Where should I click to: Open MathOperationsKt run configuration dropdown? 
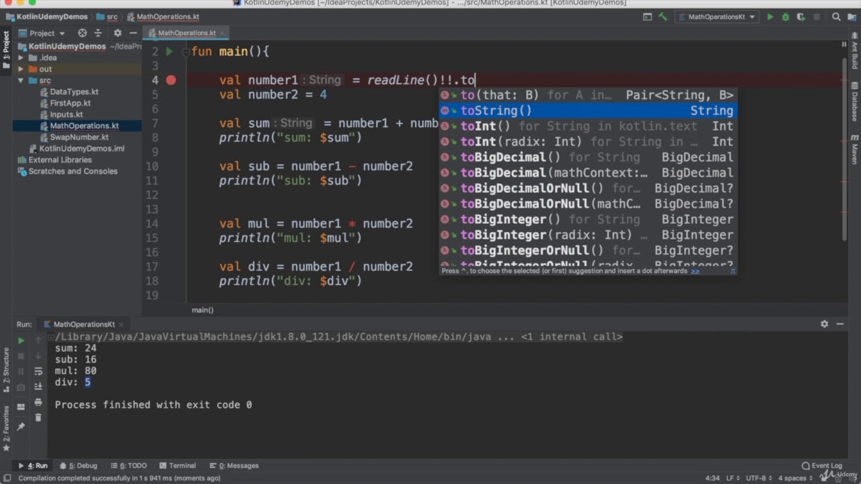[x=716, y=17]
